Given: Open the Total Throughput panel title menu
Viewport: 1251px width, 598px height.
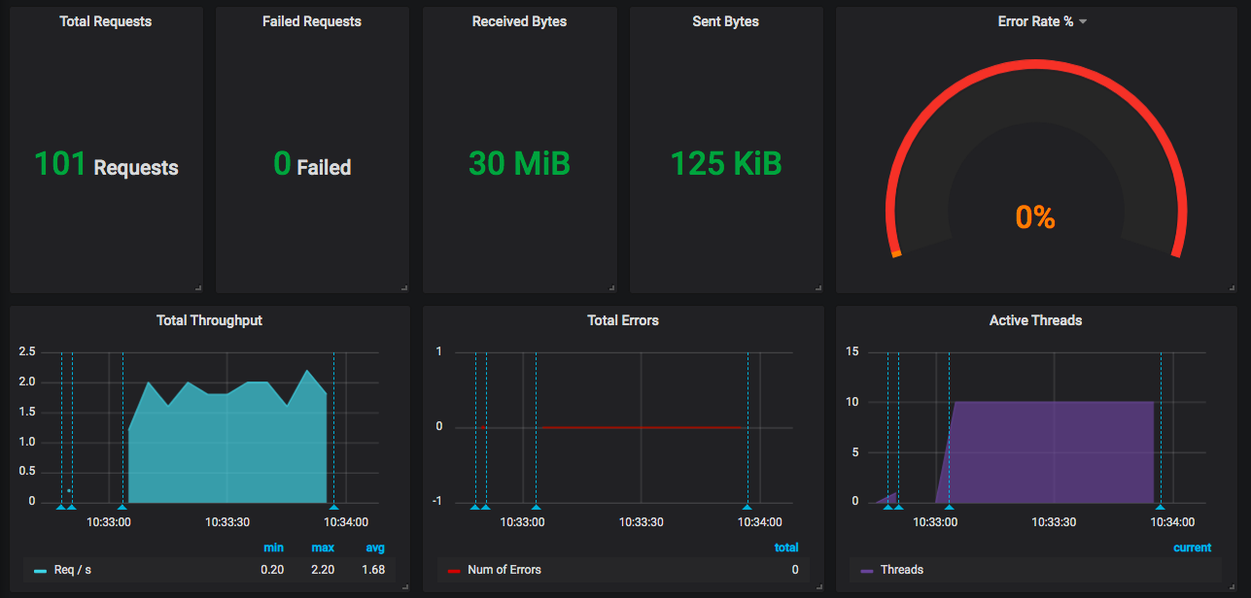Looking at the screenshot, I should pos(209,320).
